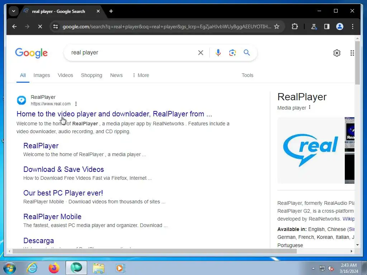Open the browser side panel
The height and width of the screenshot is (275, 367).
(327, 26)
